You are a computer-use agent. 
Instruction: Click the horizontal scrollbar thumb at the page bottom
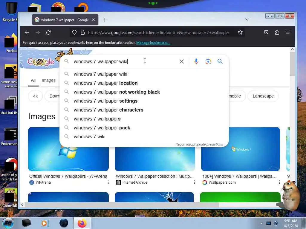point(122,205)
